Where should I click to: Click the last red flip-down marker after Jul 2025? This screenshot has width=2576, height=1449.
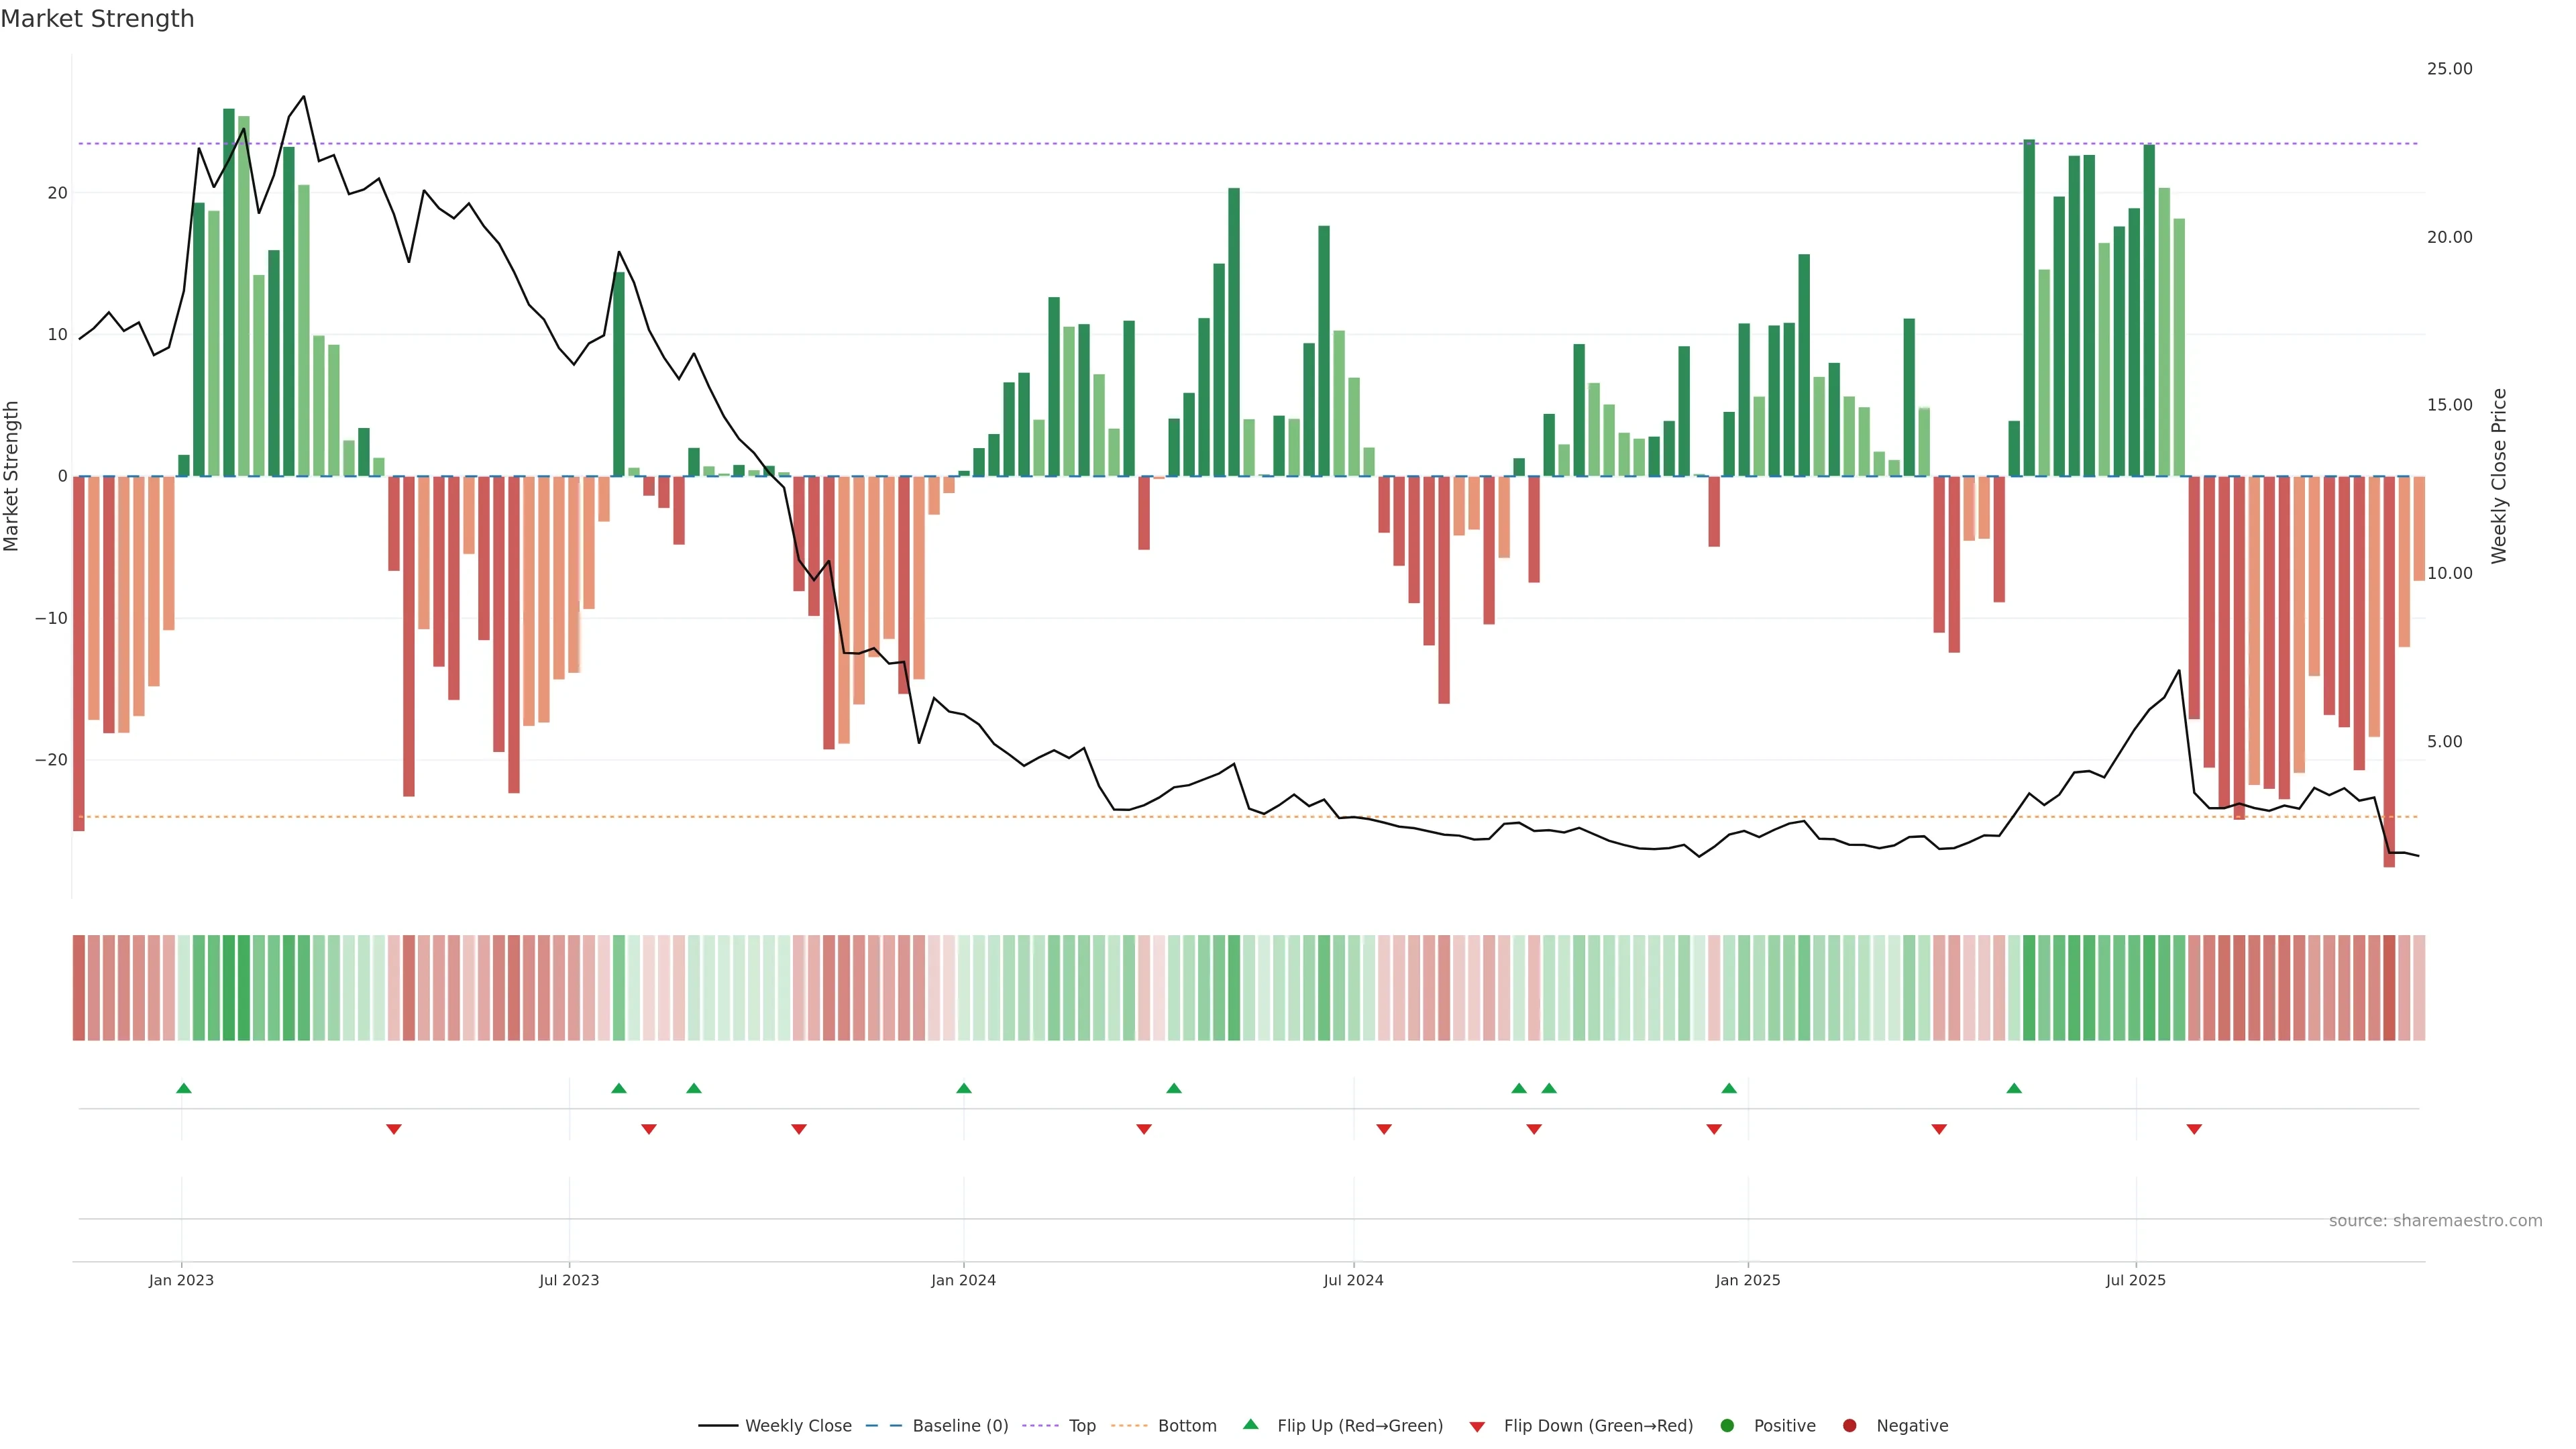2194,1129
